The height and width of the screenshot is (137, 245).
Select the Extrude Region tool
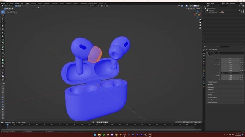[x=3, y=43]
